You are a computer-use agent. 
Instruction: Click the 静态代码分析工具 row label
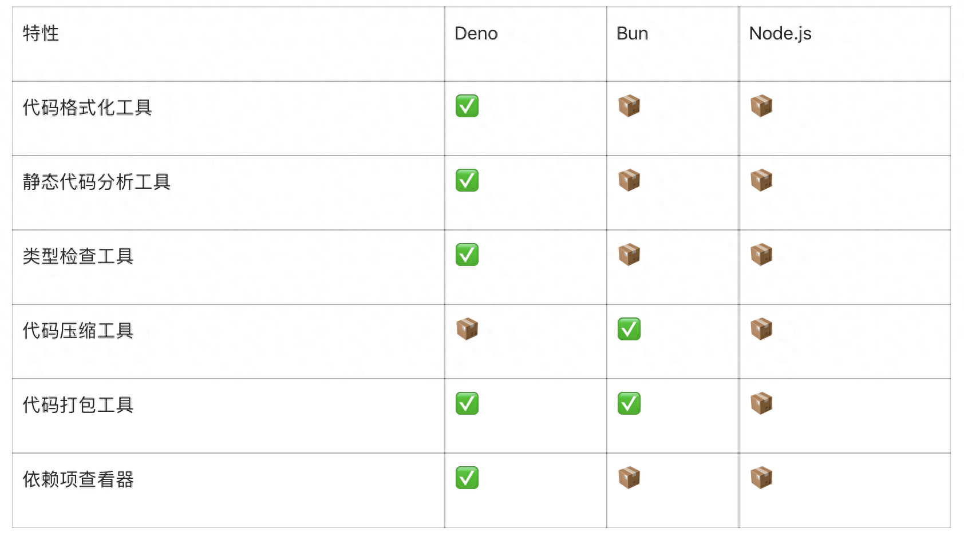[97, 182]
